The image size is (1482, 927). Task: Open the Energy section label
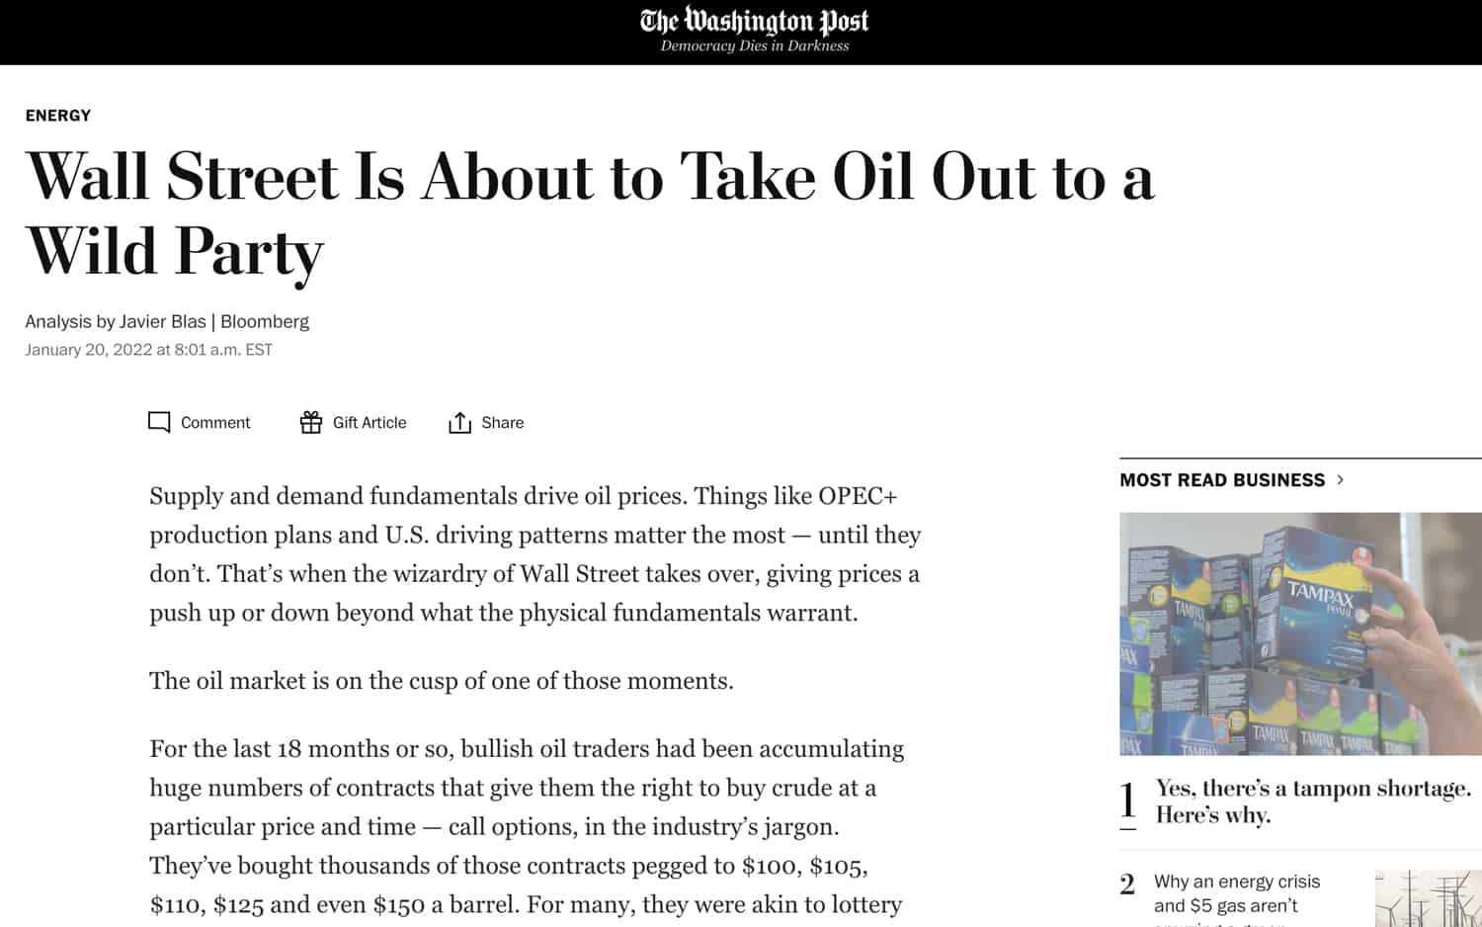pos(58,116)
